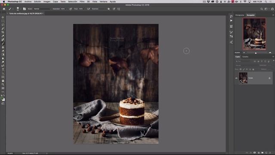Select the Brush tool in the toolbox
This screenshot has height=155, width=275.
(3, 43)
